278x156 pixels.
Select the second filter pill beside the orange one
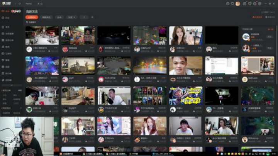(x=46, y=17)
